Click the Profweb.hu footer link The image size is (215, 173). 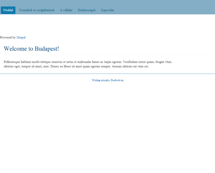[117, 80]
